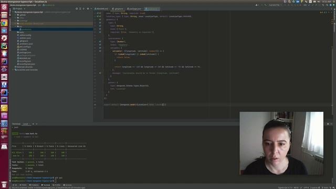Click the build hammer icon in toolbar
The image size is (336, 189).
(x=265, y=5)
